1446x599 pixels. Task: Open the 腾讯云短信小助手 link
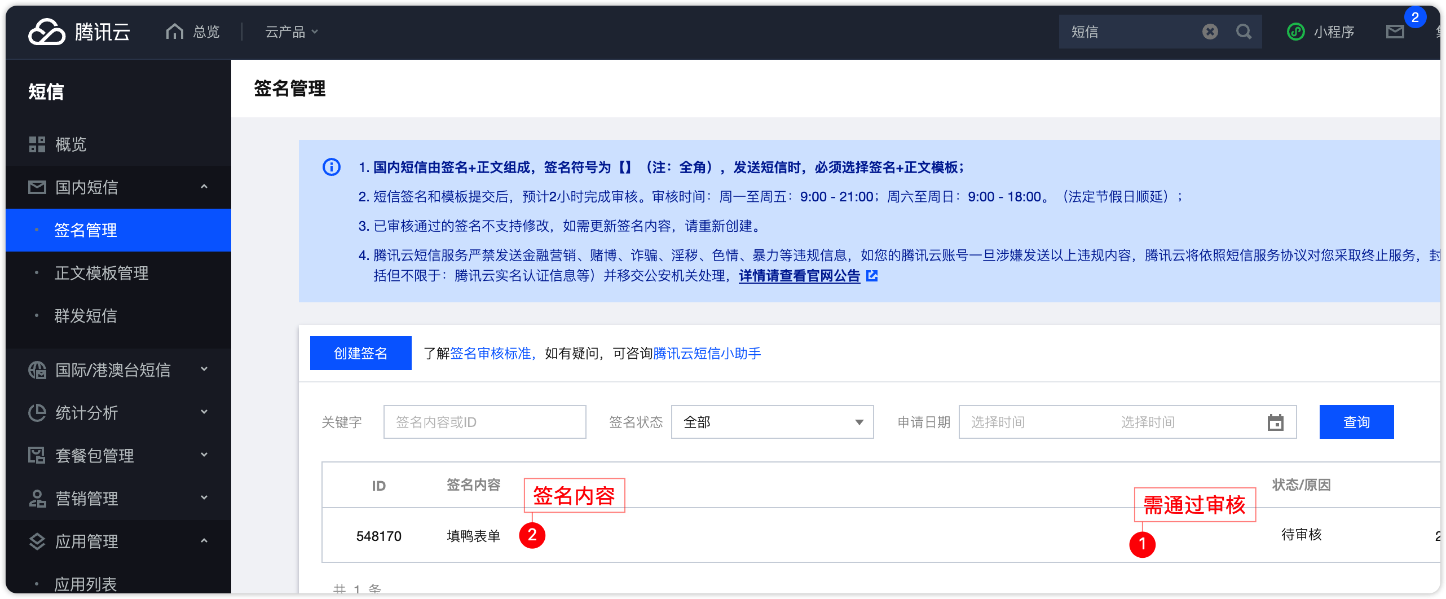tap(707, 354)
